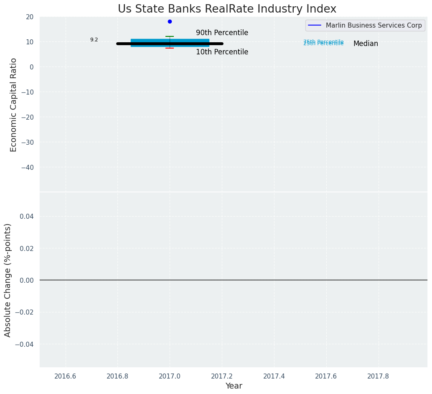The image size is (432, 394).
Task: Click the Absolute Change (%-points) axis label
Action: tap(8, 280)
